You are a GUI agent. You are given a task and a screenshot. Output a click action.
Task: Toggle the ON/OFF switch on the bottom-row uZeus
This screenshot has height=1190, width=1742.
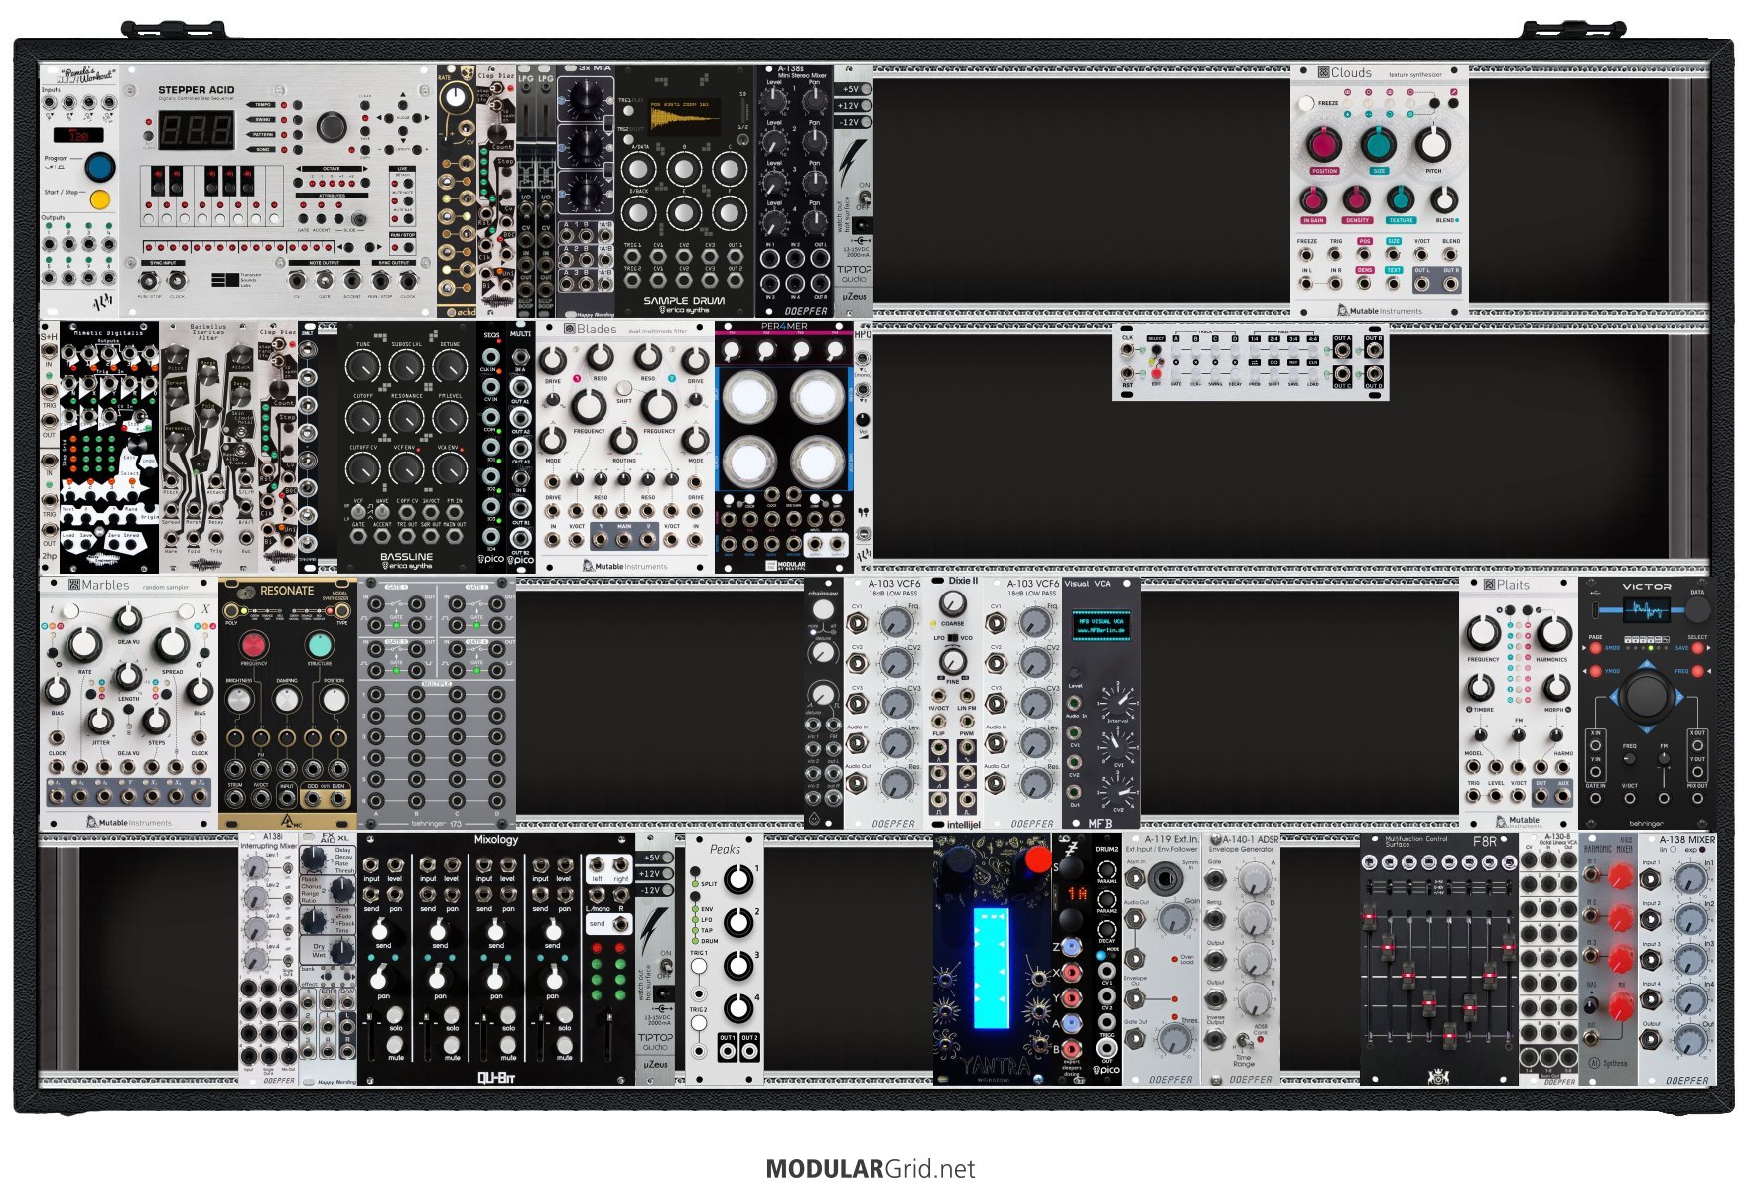(x=665, y=966)
